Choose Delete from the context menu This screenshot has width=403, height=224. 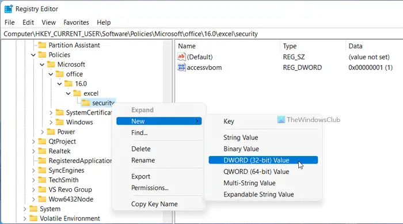click(159, 149)
